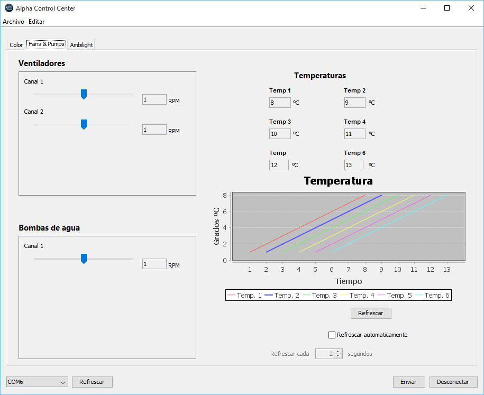Switch to the Ambilight tab
This screenshot has width=484, height=395.
tap(81, 45)
